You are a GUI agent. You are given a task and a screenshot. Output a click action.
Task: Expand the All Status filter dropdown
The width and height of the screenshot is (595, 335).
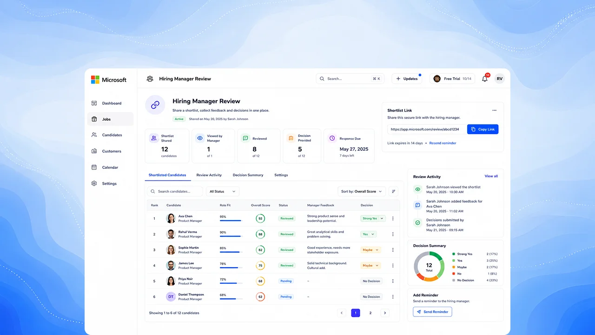(223, 191)
